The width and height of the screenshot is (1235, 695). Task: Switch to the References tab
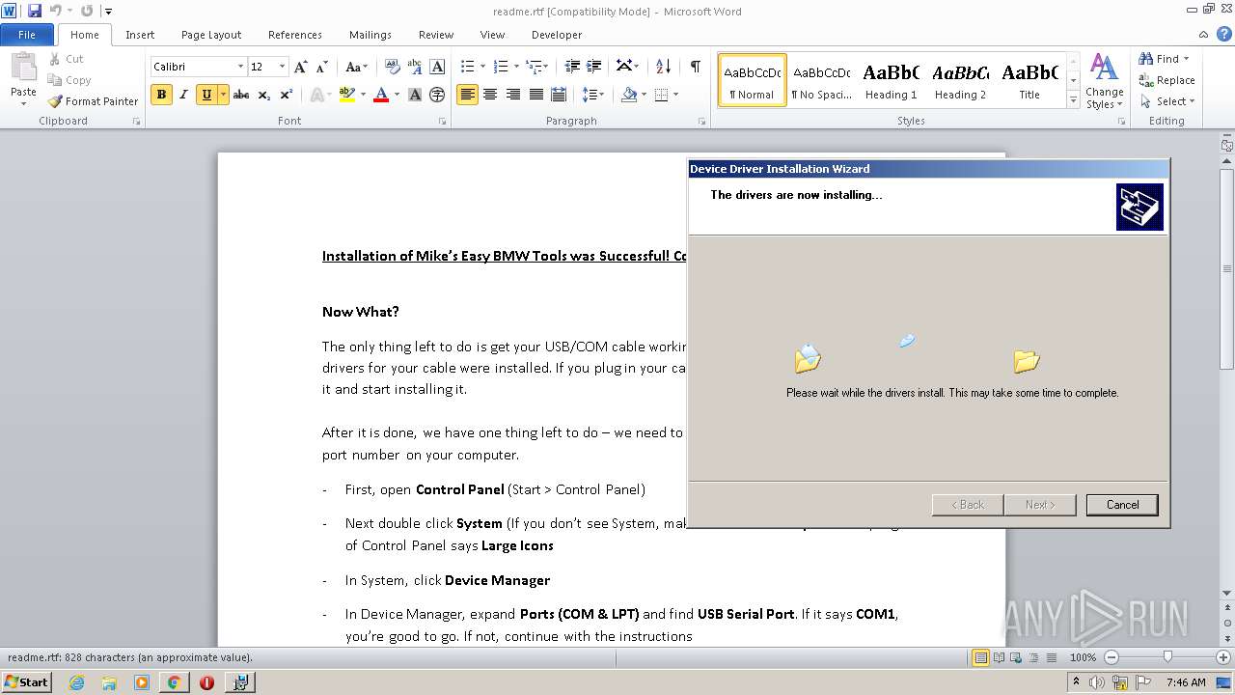pos(295,35)
